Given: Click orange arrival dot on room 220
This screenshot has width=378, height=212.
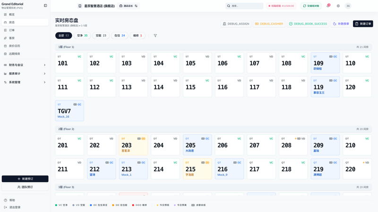Looking at the screenshot, I should (363, 163).
